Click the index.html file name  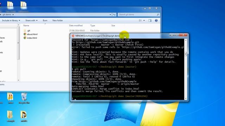32,38
